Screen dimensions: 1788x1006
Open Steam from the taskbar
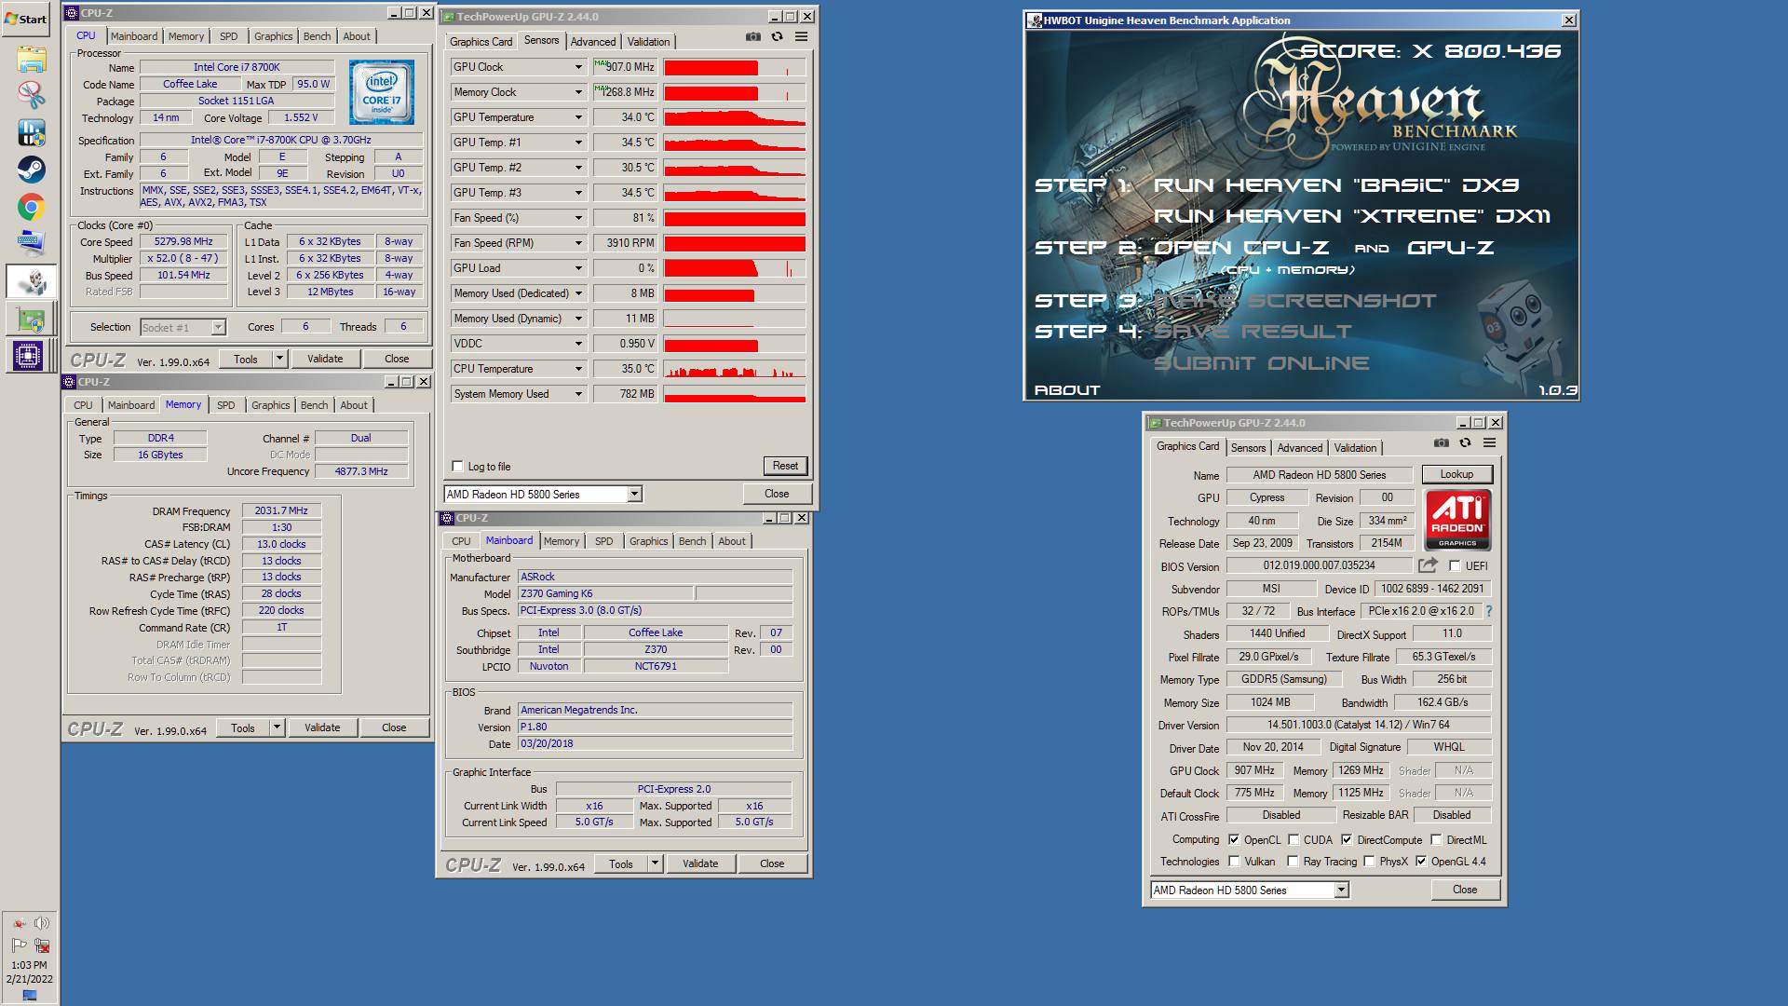point(31,170)
